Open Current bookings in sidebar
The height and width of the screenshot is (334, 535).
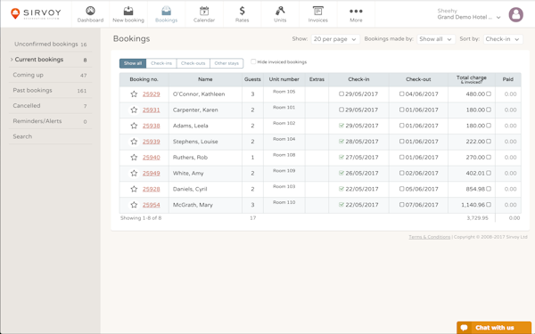click(x=50, y=60)
